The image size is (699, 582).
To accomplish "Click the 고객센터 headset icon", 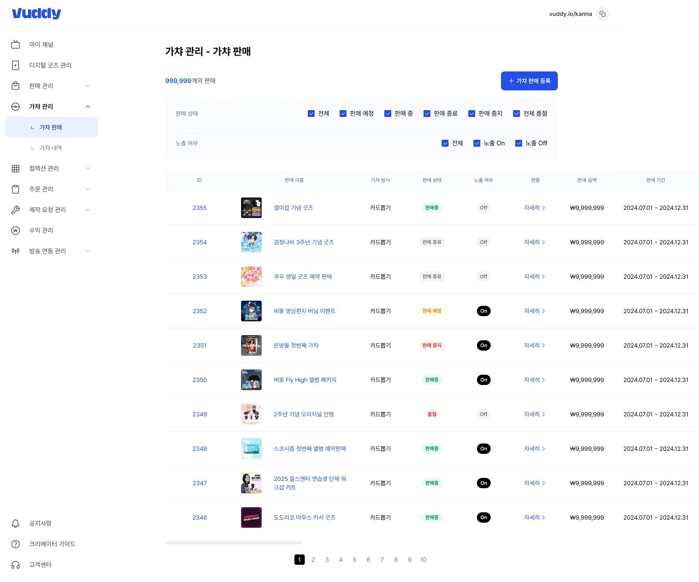I will (15, 564).
